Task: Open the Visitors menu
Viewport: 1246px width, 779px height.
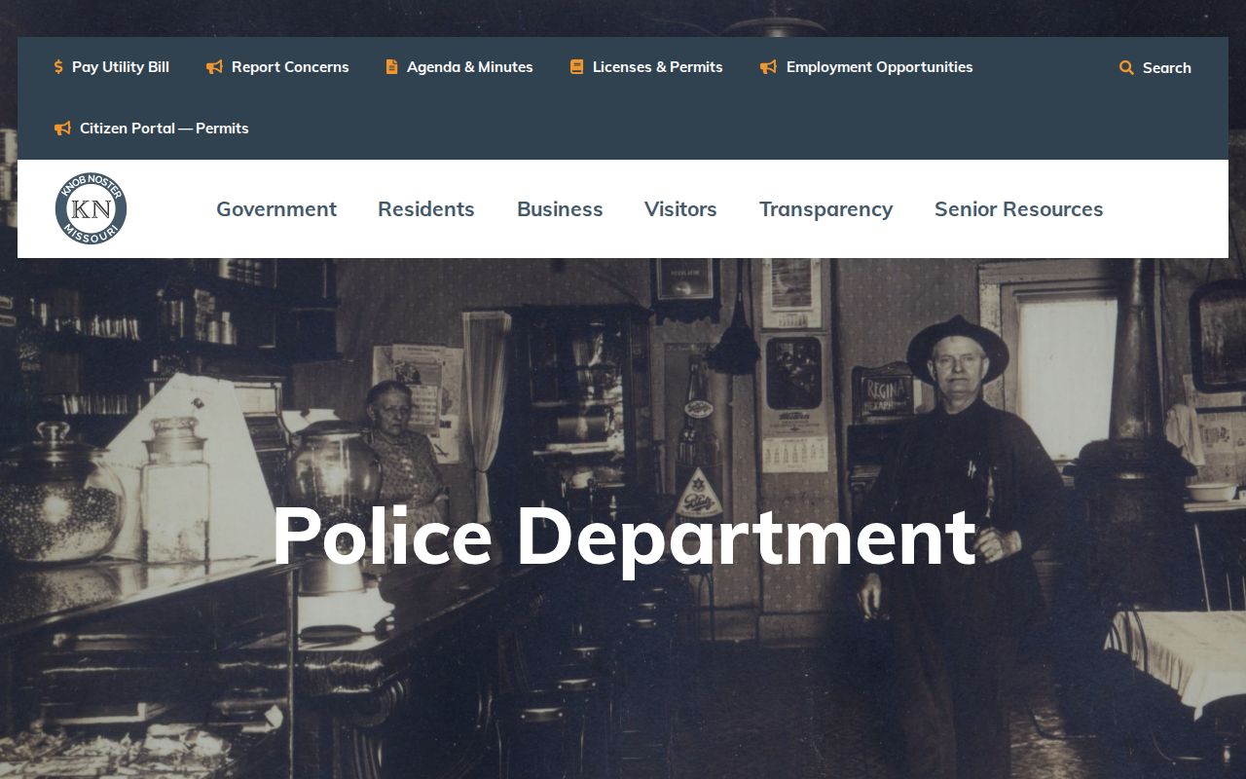Action: point(680,209)
